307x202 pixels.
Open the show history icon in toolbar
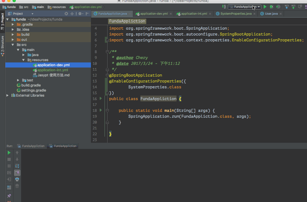click(x=300, y=7)
